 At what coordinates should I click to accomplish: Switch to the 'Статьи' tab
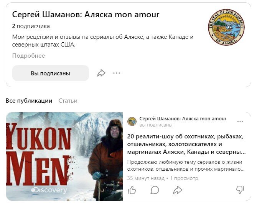point(68,101)
